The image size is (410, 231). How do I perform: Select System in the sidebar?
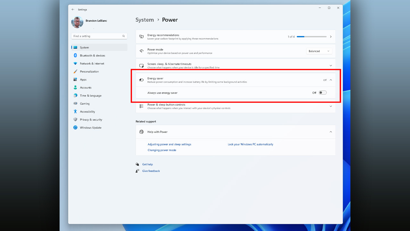(x=99, y=47)
